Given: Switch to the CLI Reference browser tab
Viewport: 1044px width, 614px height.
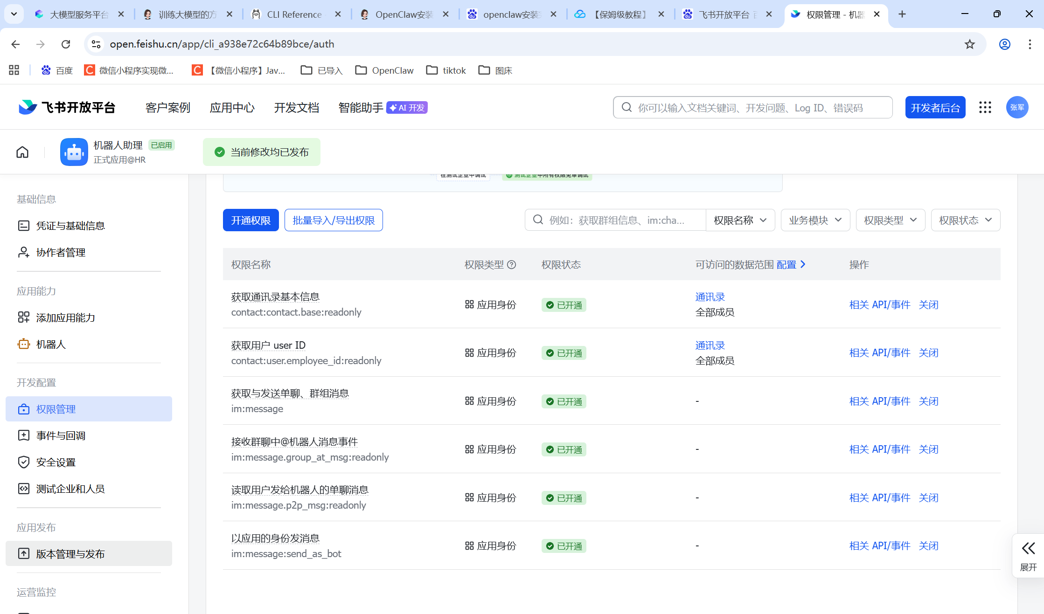Looking at the screenshot, I should 294,14.
